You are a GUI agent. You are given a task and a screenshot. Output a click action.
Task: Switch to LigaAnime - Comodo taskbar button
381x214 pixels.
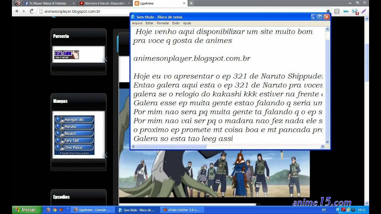pyautogui.click(x=93, y=210)
